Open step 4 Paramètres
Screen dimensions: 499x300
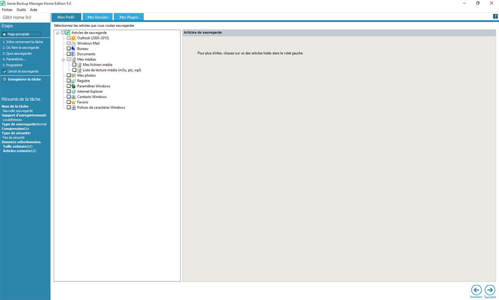[14, 59]
